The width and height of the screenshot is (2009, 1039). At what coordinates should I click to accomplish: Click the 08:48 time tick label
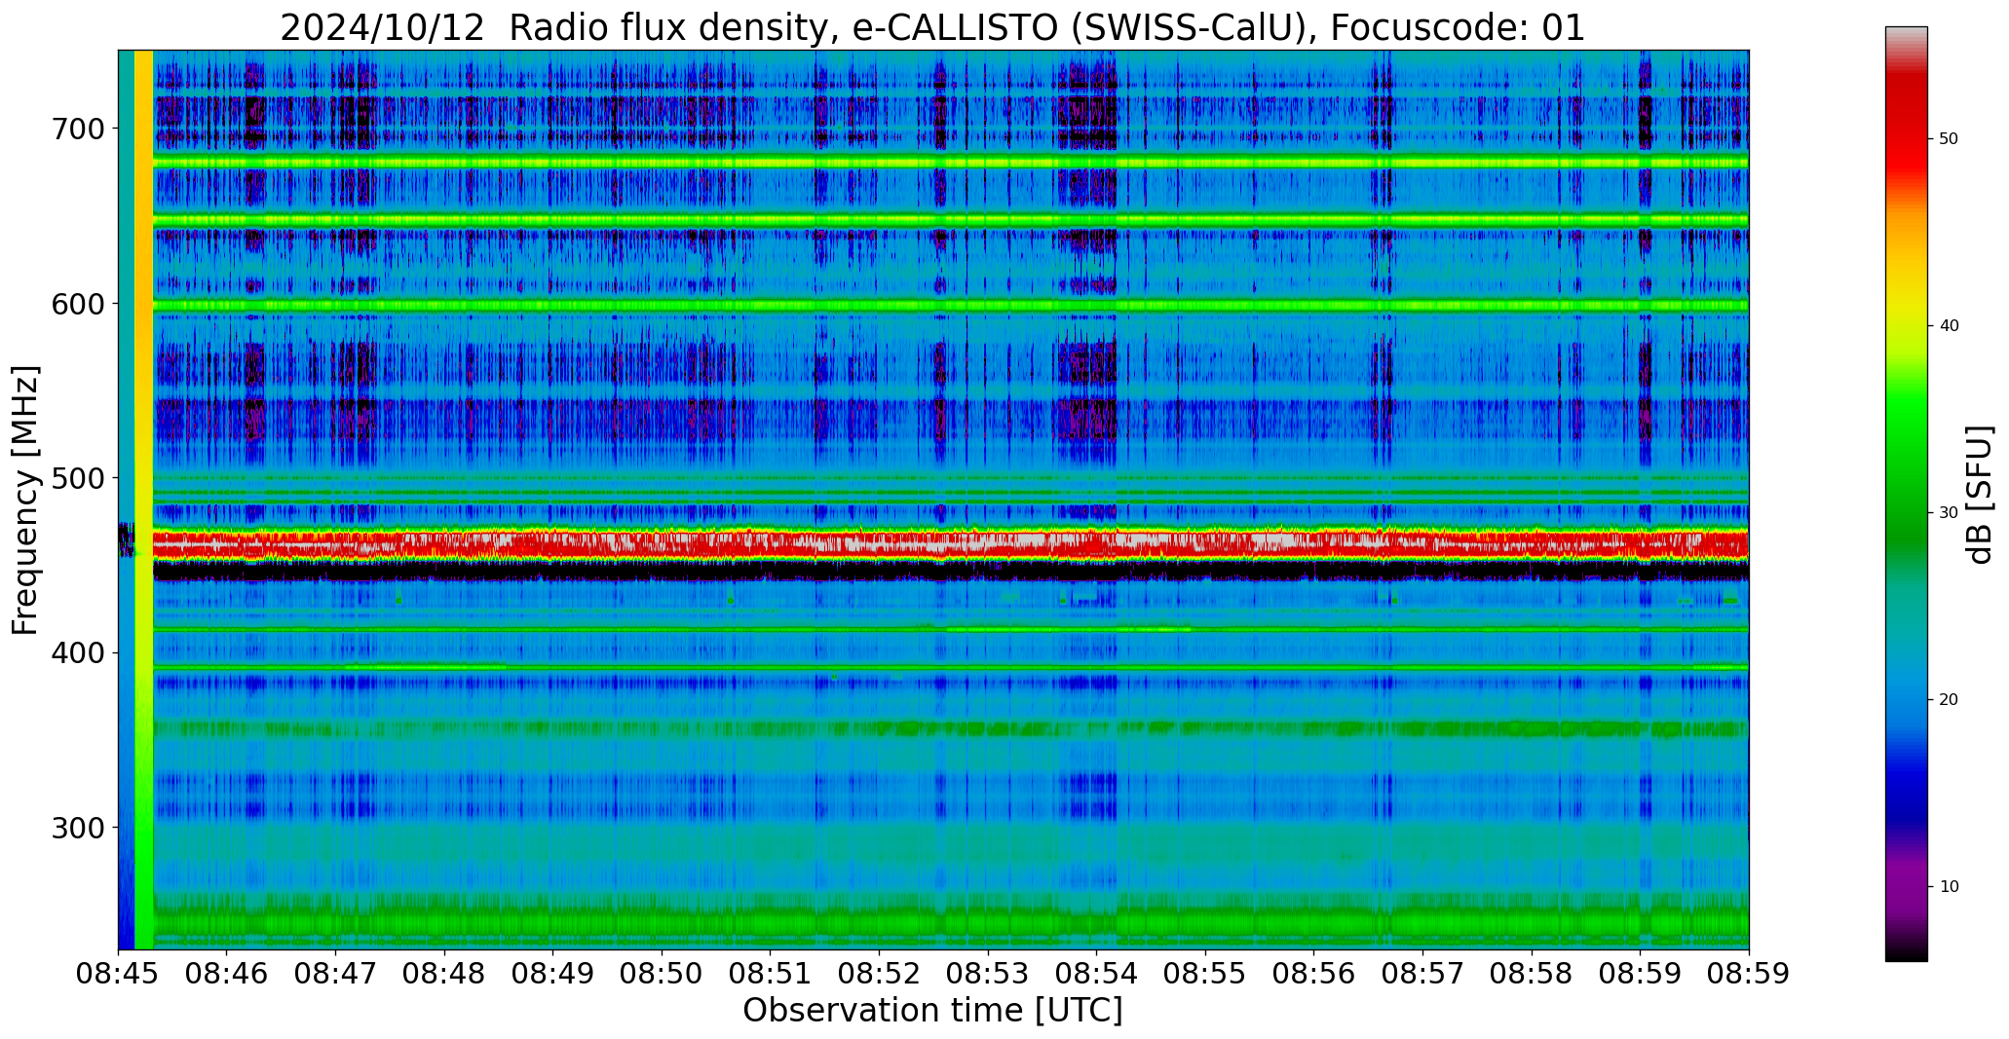[x=444, y=974]
